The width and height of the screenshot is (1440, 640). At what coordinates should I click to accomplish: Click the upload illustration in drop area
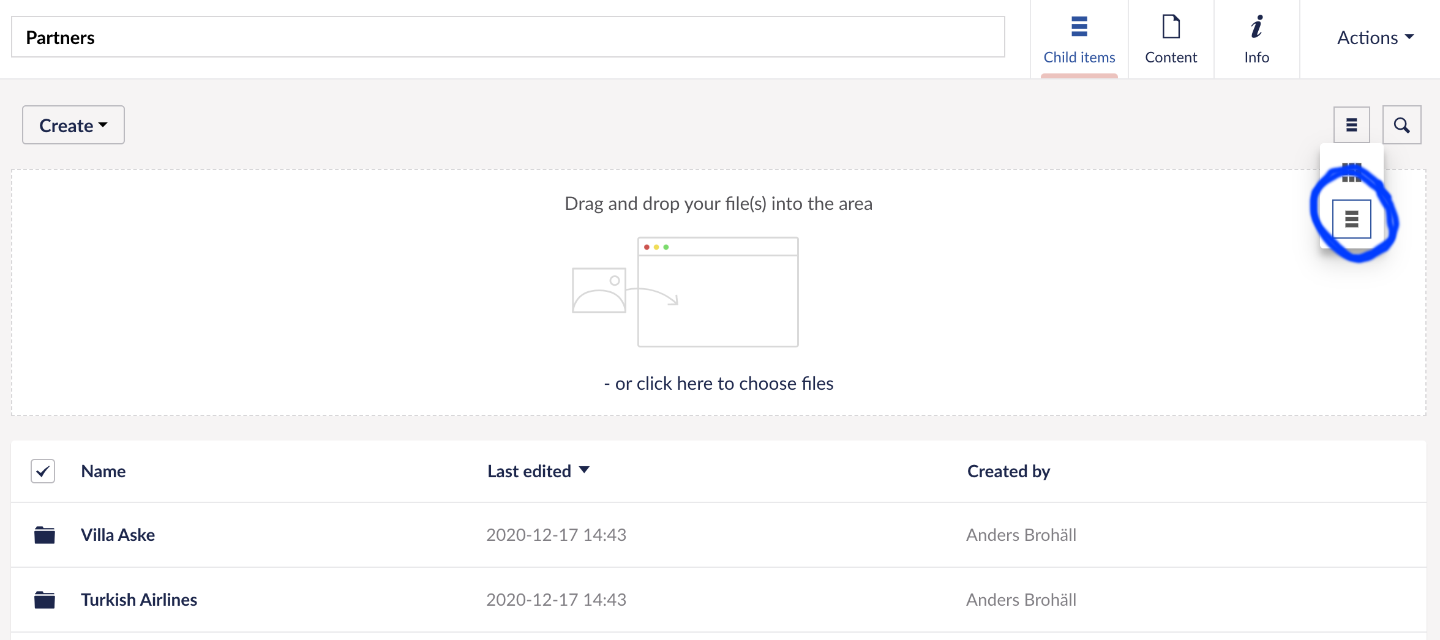click(685, 292)
